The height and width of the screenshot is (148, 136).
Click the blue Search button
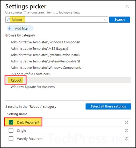[120, 20]
